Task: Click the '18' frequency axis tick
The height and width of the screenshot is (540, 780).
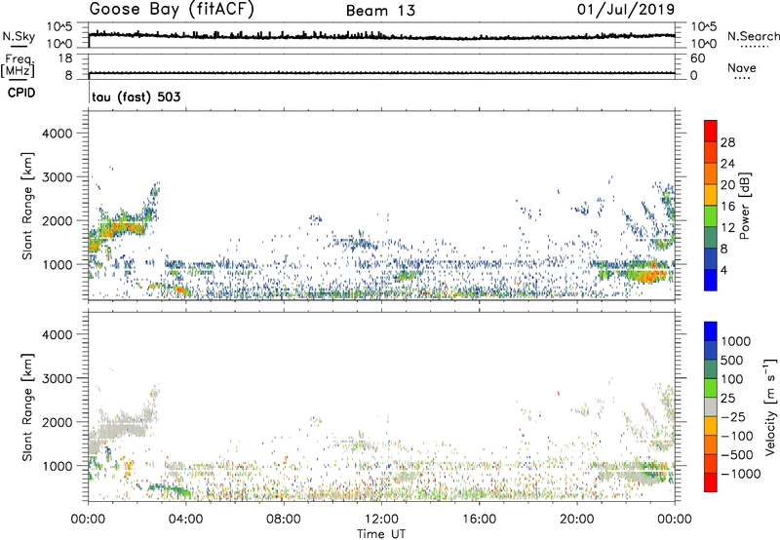Action: [x=65, y=58]
